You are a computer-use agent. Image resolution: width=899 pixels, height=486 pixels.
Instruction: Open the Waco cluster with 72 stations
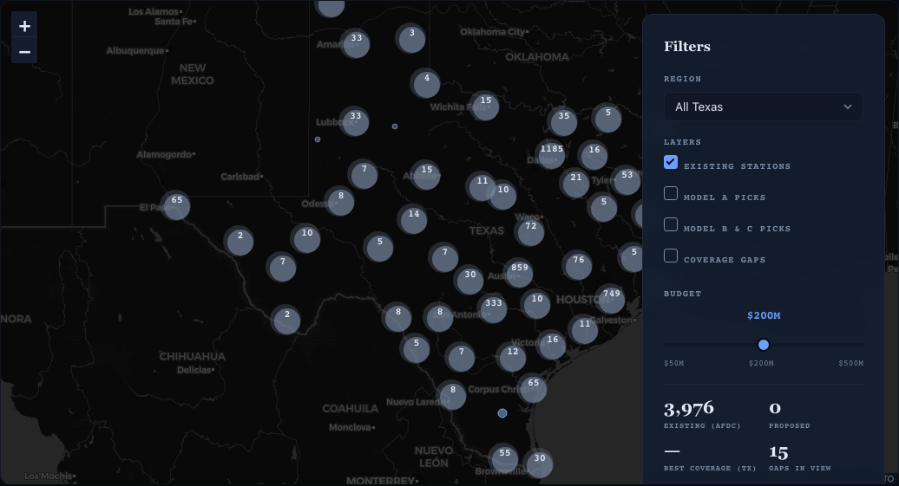pos(530,230)
